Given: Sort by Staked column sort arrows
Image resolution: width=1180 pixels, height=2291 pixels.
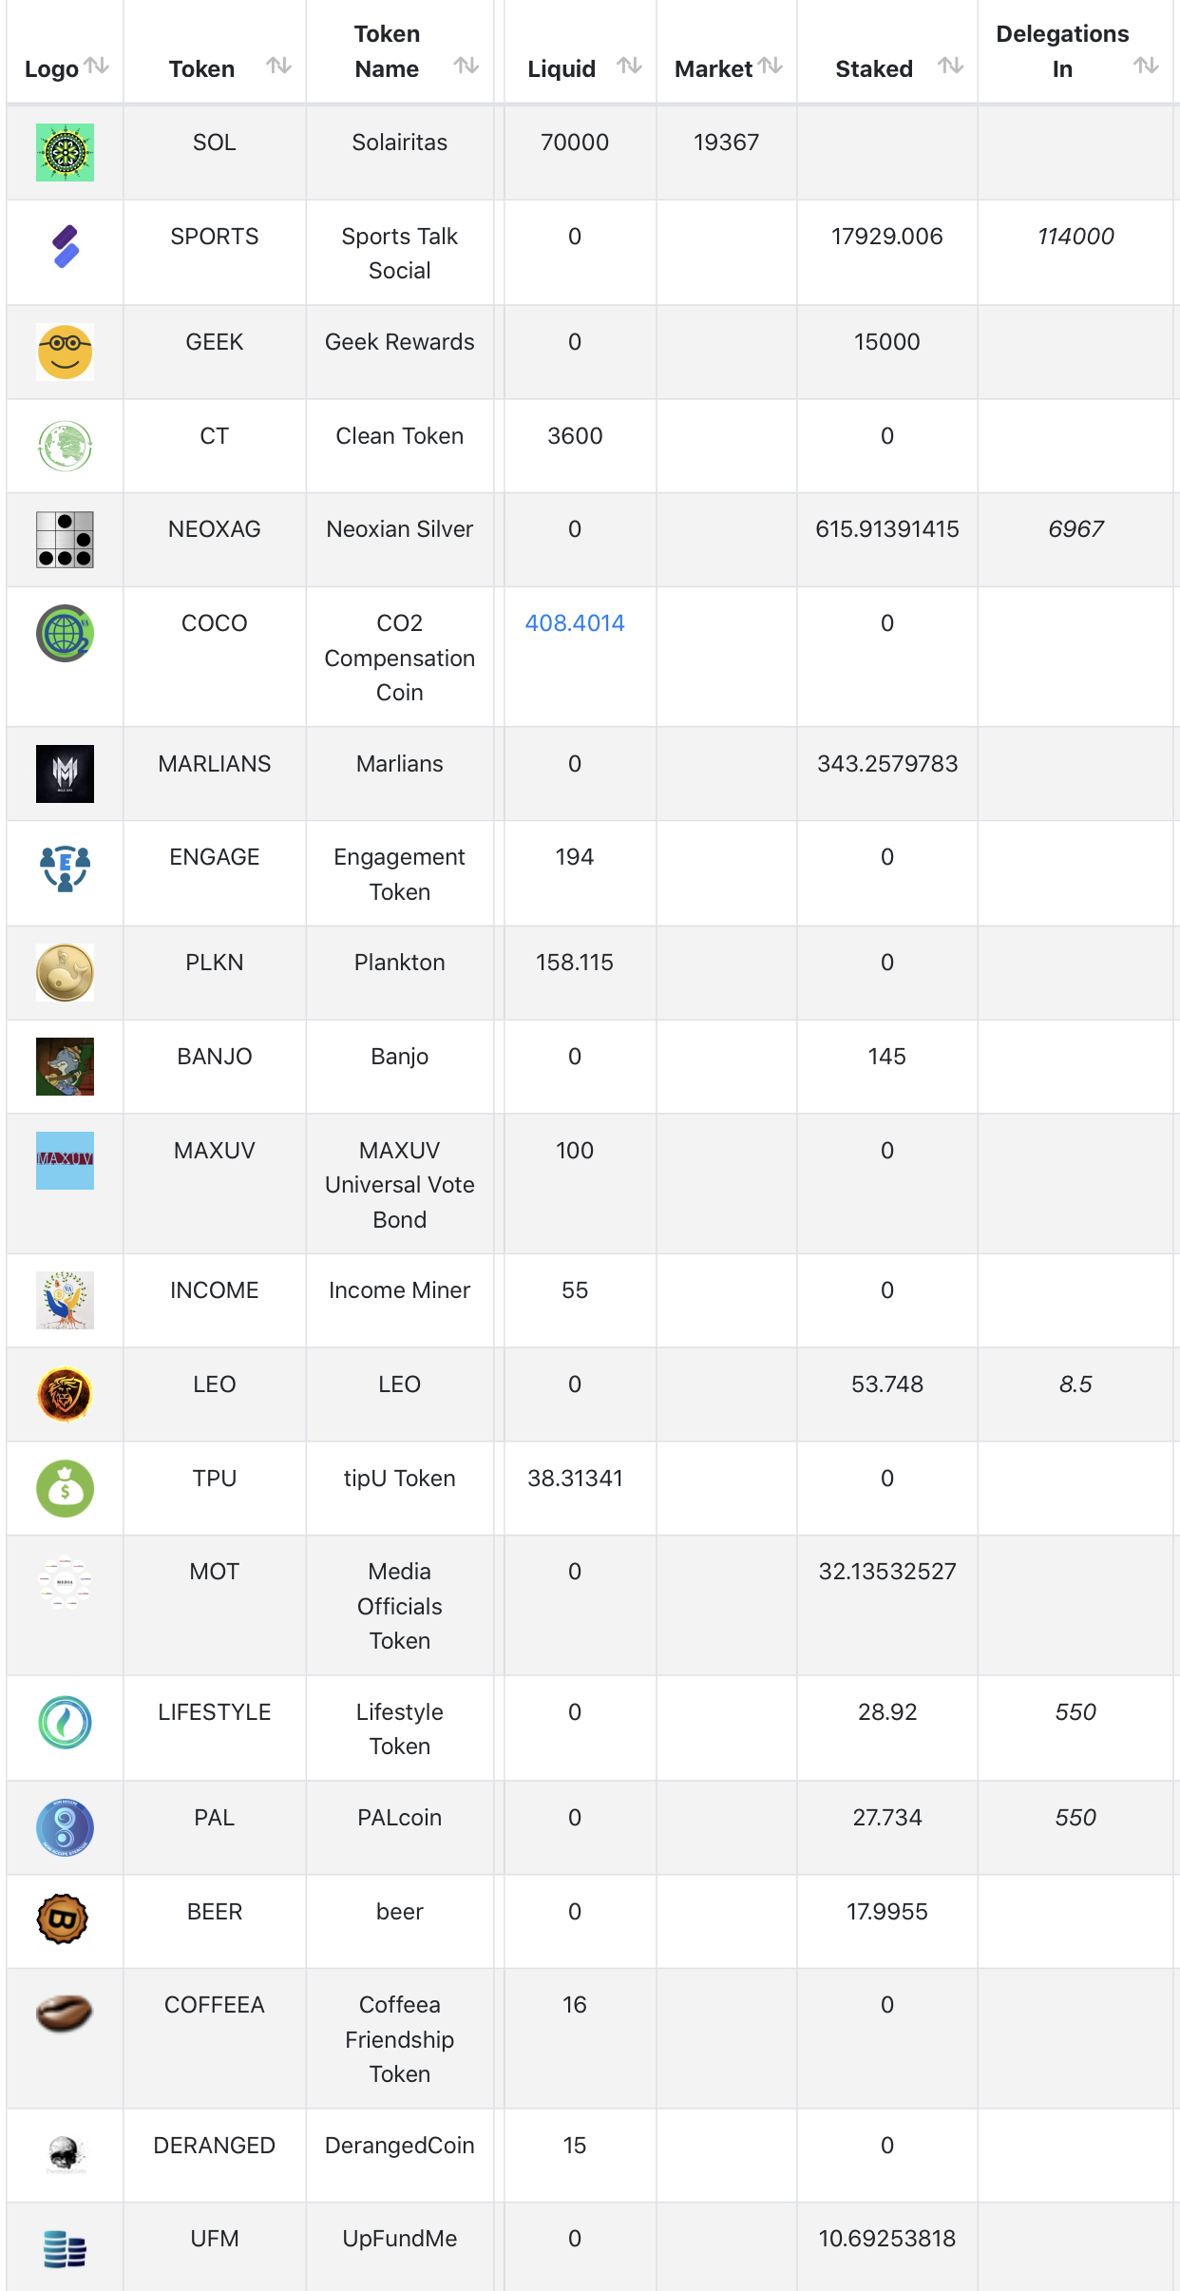Looking at the screenshot, I should coord(950,66).
